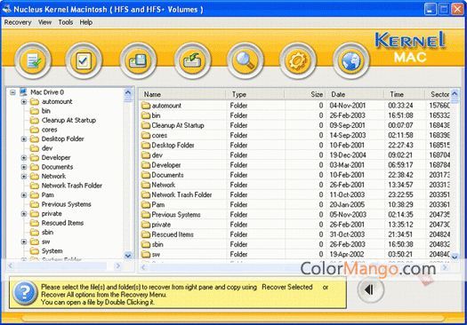
Task: Select Desktop Folder row in file list
Action: click(x=294, y=145)
